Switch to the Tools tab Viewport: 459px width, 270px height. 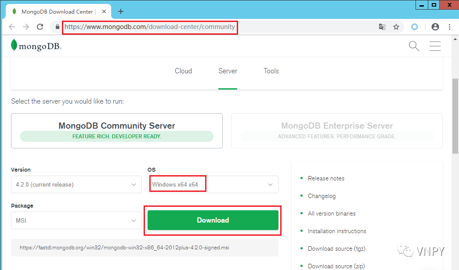[x=271, y=71]
